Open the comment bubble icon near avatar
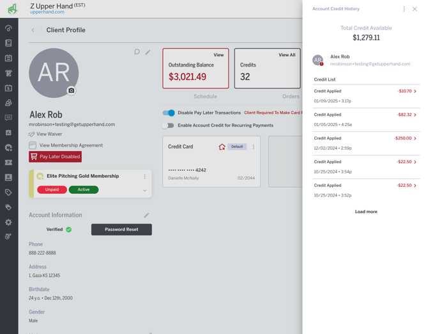 tap(137, 52)
